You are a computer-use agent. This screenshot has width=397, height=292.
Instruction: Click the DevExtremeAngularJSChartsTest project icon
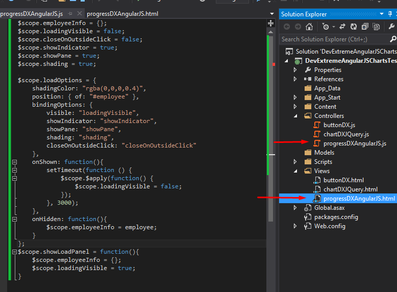click(x=298, y=61)
